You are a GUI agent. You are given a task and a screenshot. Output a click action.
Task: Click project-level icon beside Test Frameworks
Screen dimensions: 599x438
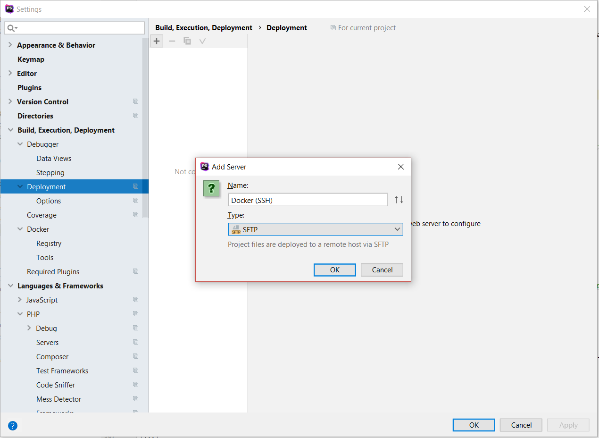coord(136,371)
